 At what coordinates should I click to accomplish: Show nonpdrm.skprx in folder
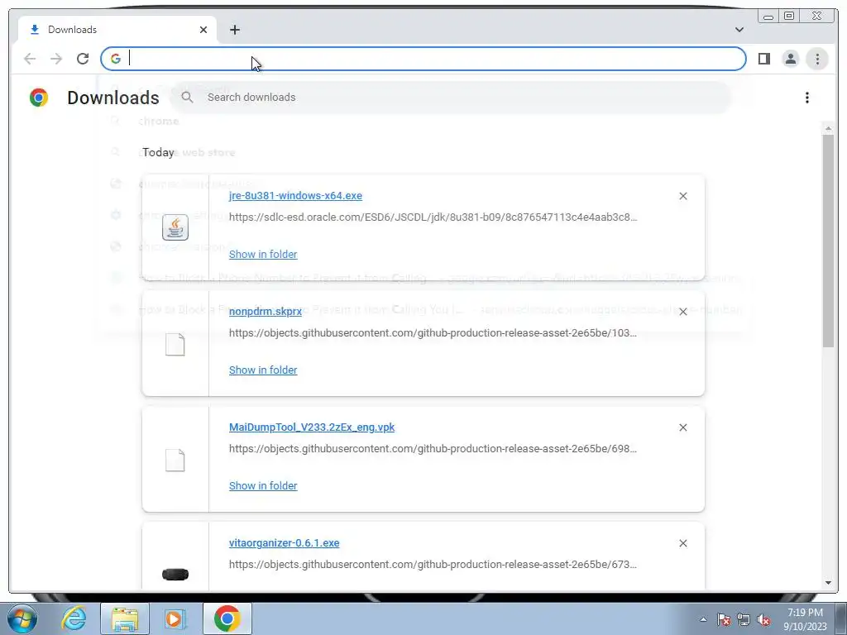pos(263,370)
